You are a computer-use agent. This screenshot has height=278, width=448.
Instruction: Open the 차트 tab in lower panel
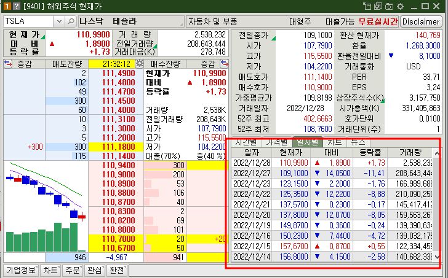coord(335,142)
